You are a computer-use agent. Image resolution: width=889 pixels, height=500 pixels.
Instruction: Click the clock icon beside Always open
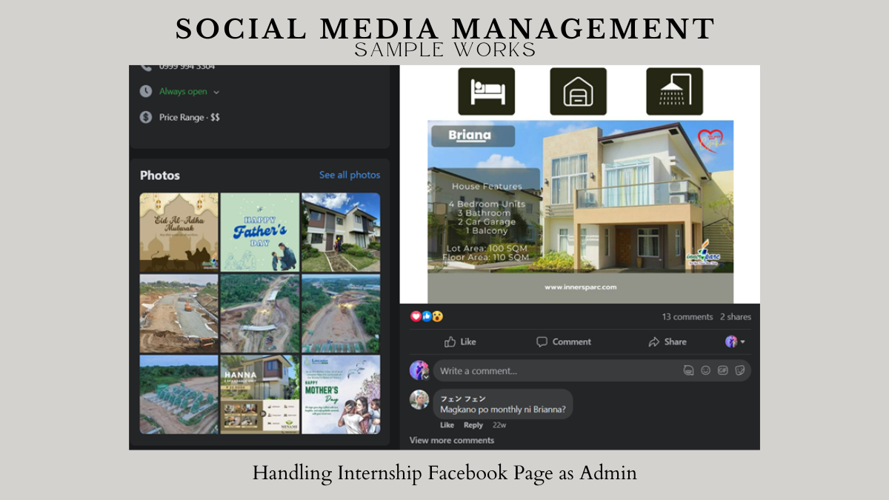pos(146,92)
